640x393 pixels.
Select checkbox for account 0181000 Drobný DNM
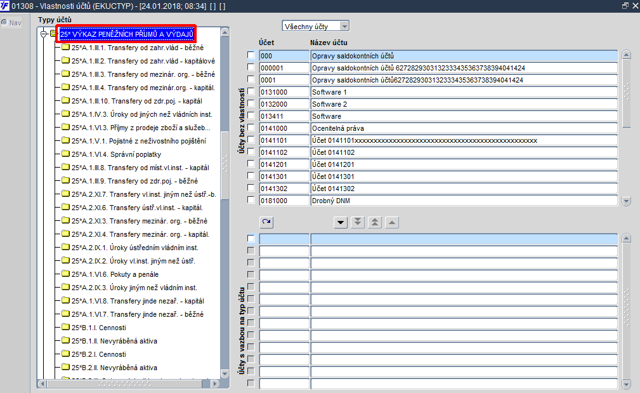click(251, 201)
